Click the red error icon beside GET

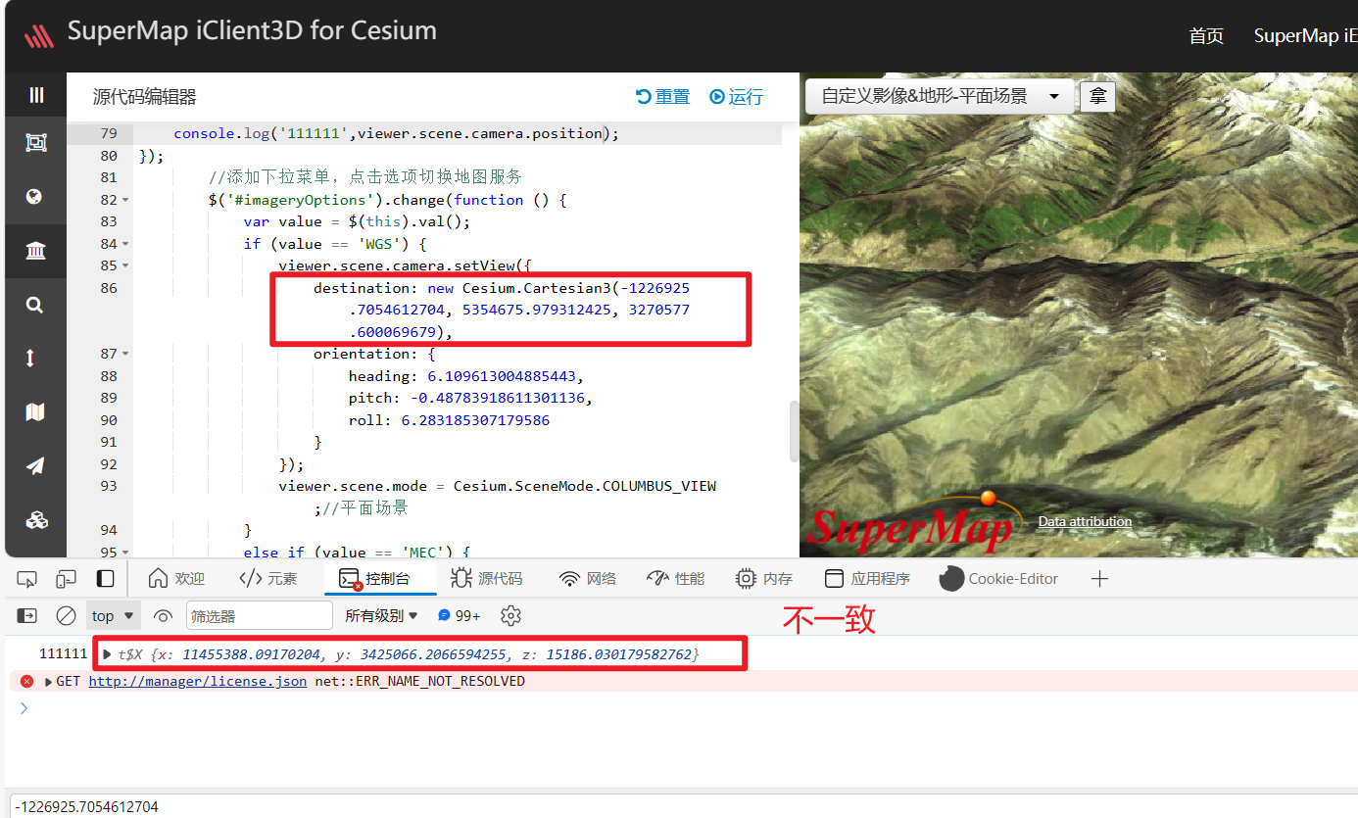[26, 681]
